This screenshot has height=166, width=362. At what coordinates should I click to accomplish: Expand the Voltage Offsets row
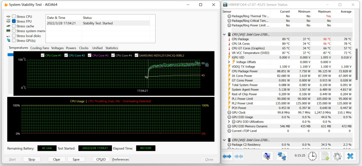pos(229,62)
